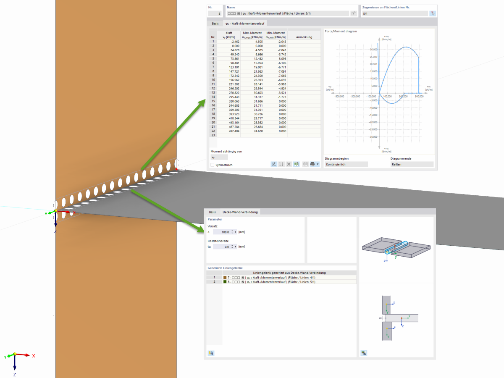
Task: Open the Excel export icon in diagram toolbar
Action: point(297,164)
